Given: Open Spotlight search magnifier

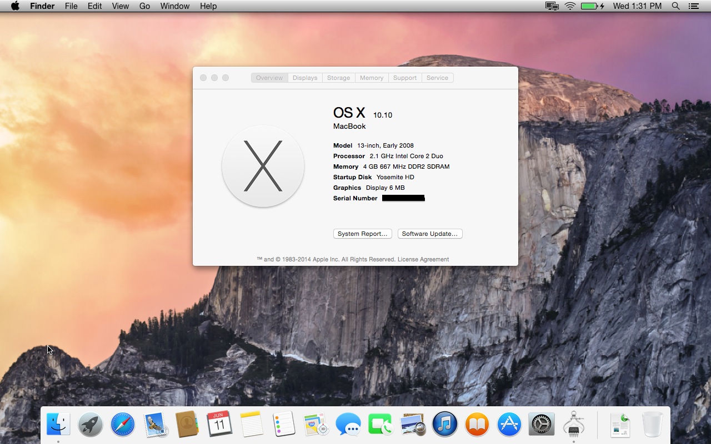Looking at the screenshot, I should [x=675, y=6].
